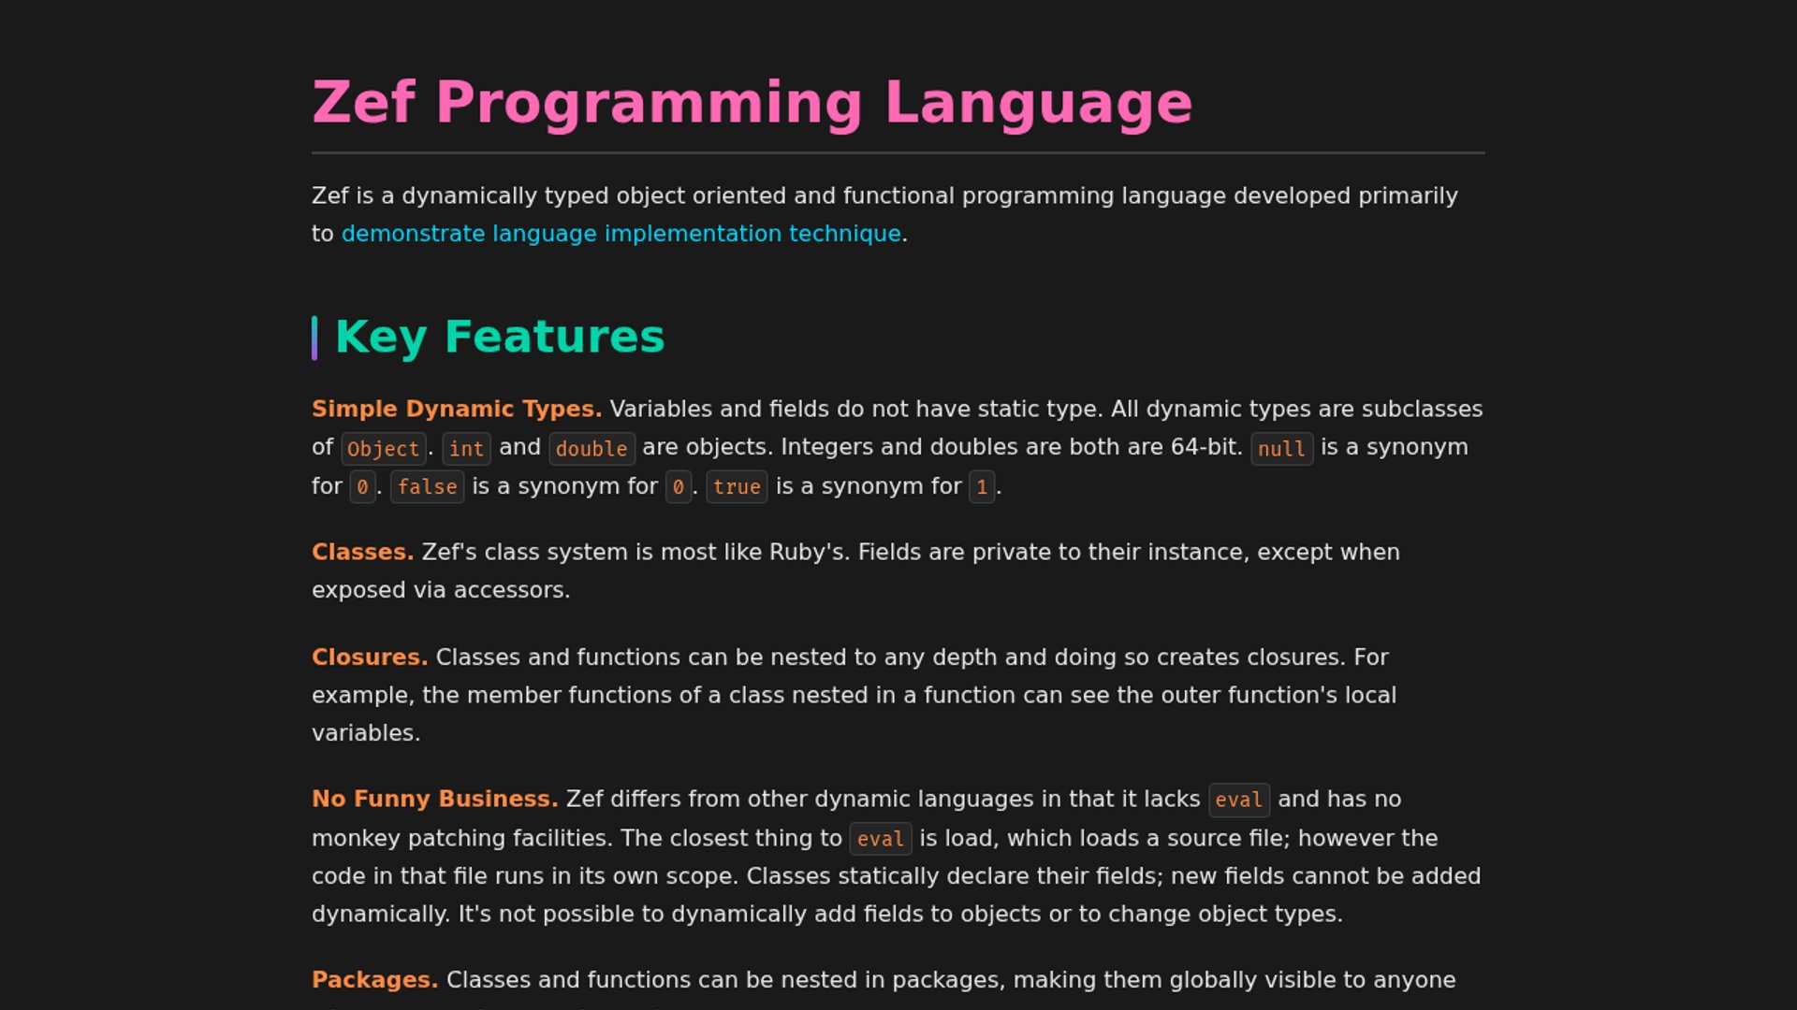Click eval code tag before 'is load'
The height and width of the screenshot is (1010, 1797).
coord(880,840)
